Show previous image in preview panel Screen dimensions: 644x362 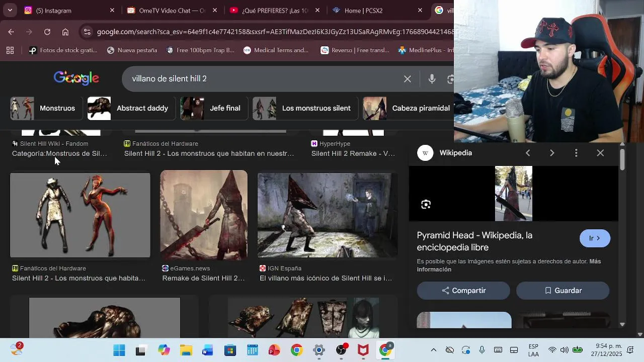tap(528, 153)
